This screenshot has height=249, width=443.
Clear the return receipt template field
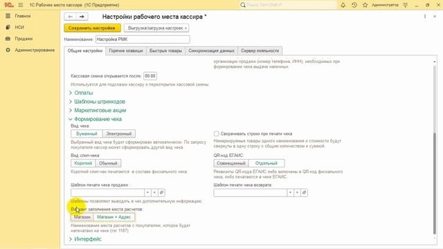click(297, 192)
